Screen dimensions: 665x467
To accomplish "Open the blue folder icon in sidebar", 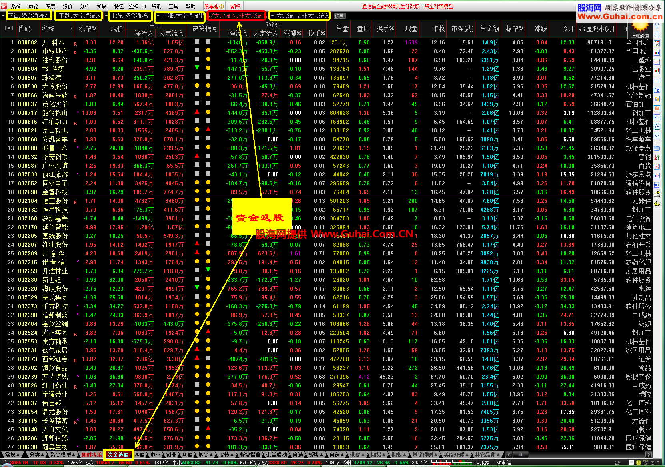I will click(x=657, y=148).
